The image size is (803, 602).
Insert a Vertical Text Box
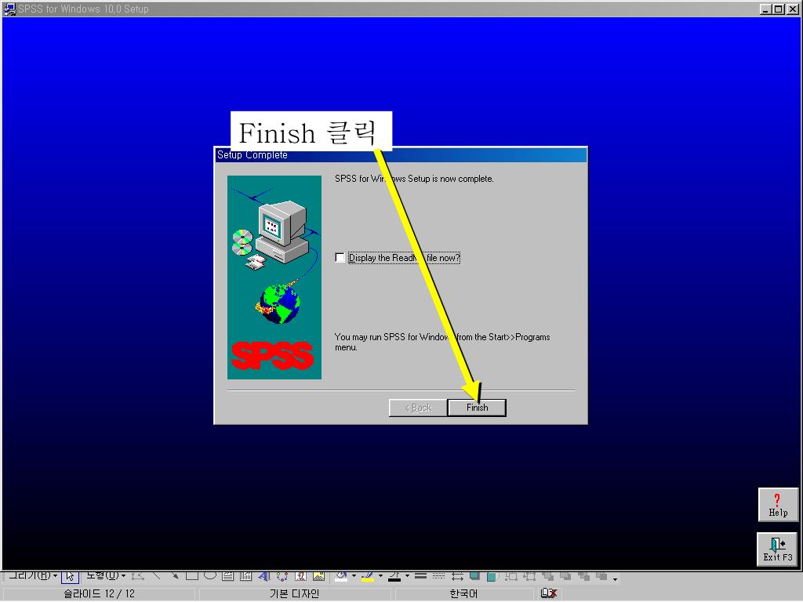[x=245, y=576]
